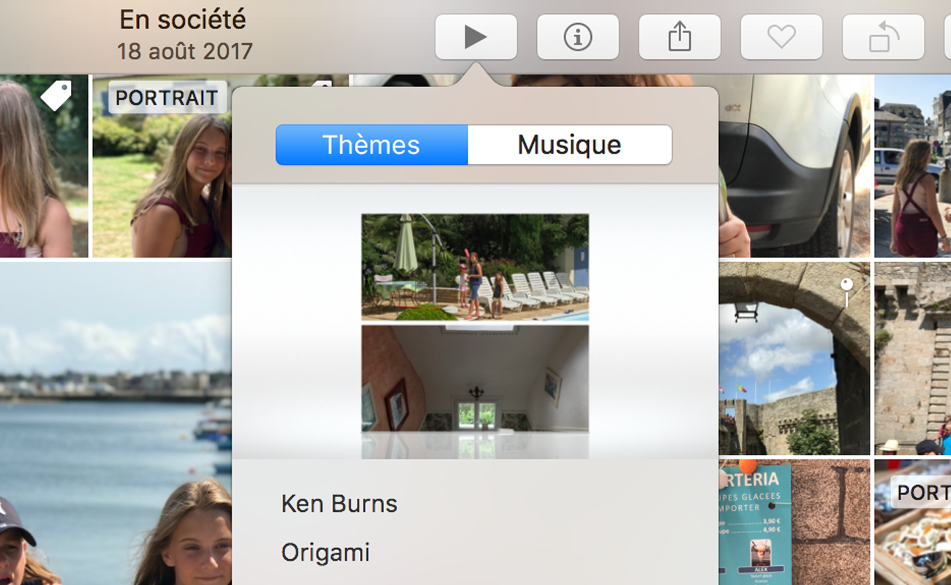951x585 pixels.
Task: Click the keyword tag icon on first photo
Action: click(56, 96)
